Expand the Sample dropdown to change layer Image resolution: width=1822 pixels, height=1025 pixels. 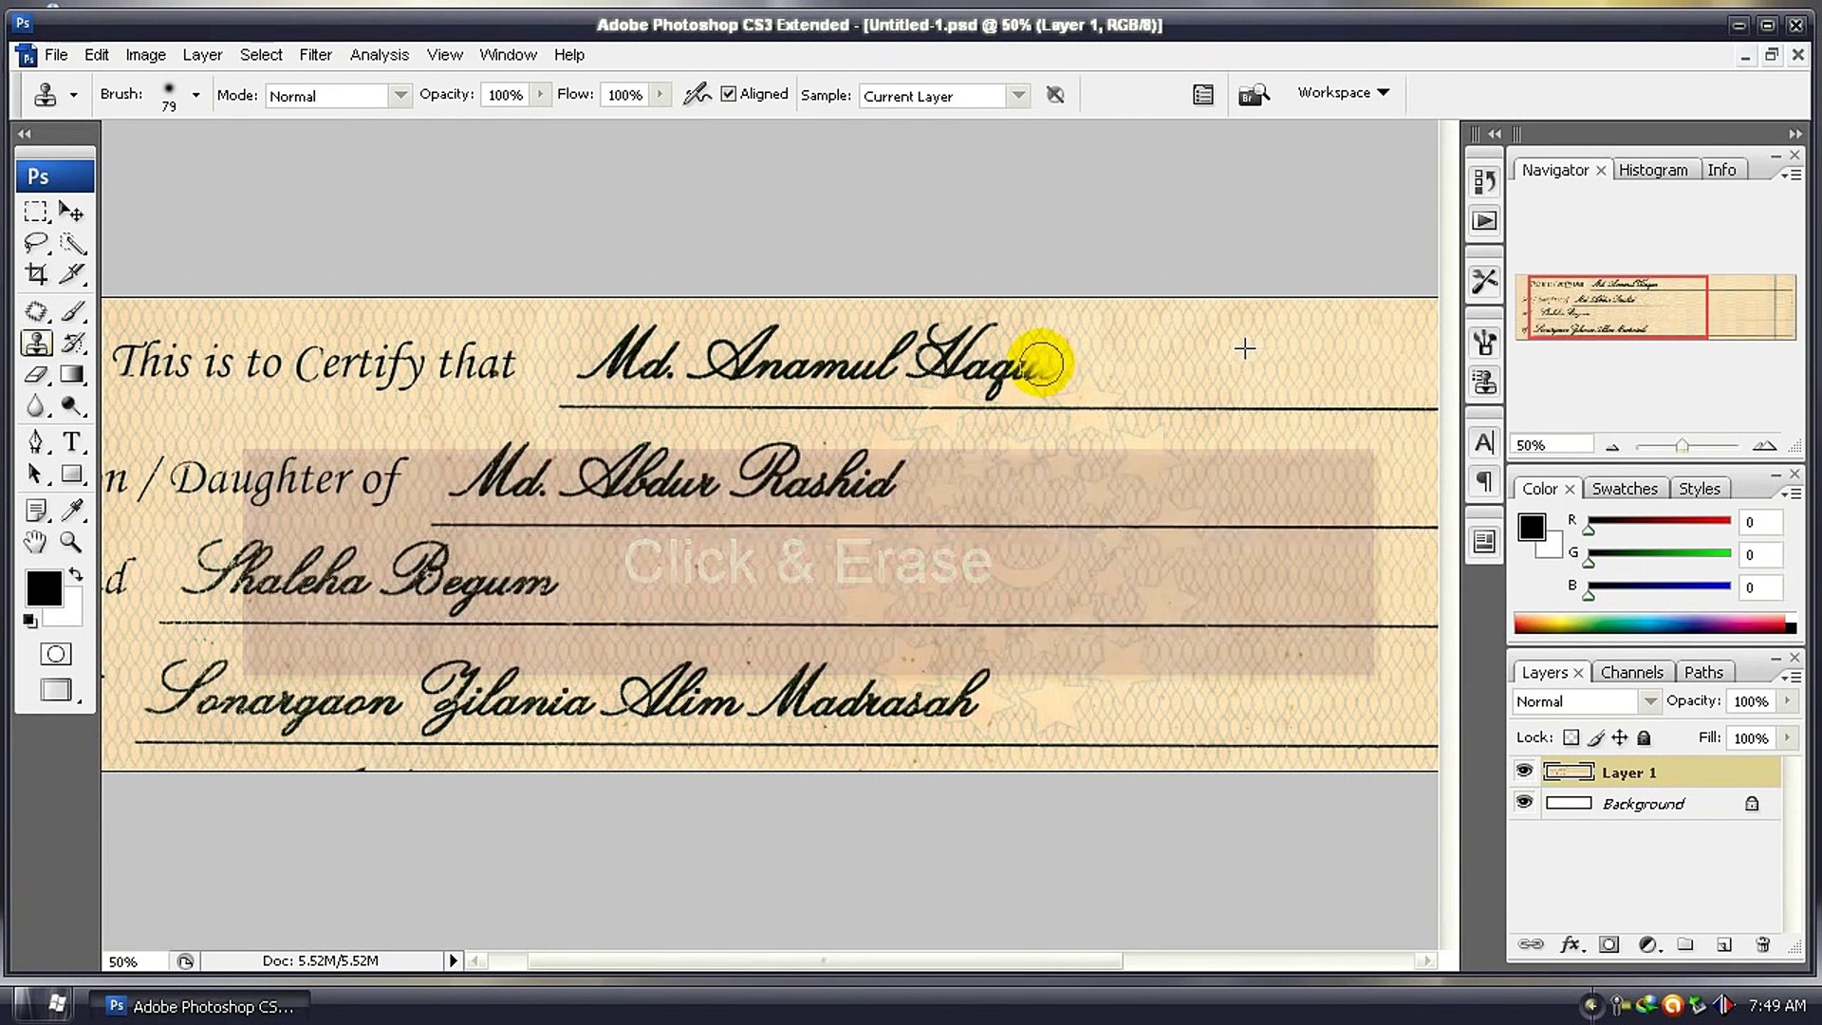click(1017, 95)
